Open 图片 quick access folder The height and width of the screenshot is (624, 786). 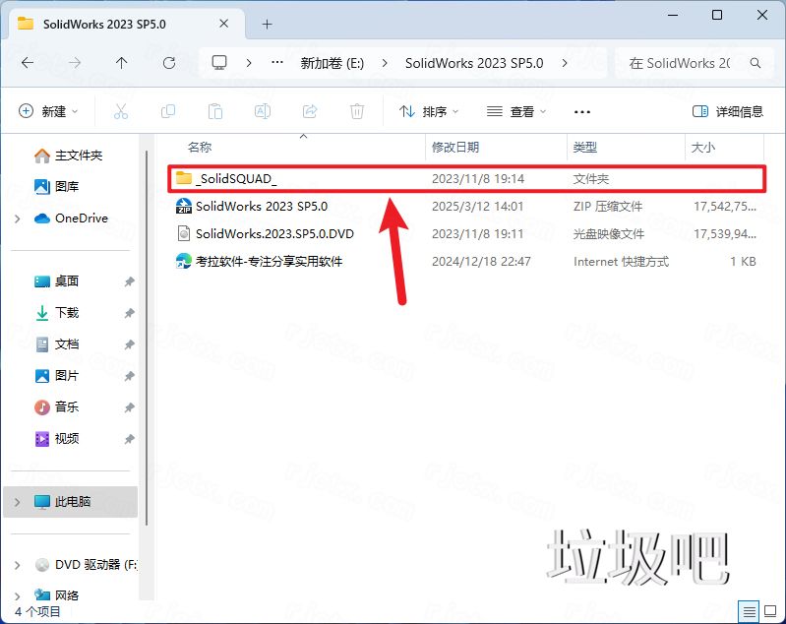pyautogui.click(x=57, y=376)
